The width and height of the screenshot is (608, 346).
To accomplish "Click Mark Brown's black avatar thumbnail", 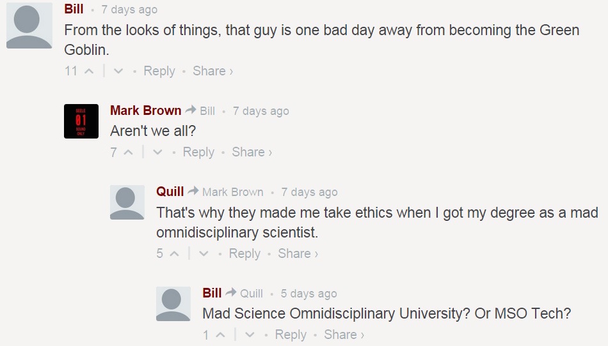I will coord(81,121).
